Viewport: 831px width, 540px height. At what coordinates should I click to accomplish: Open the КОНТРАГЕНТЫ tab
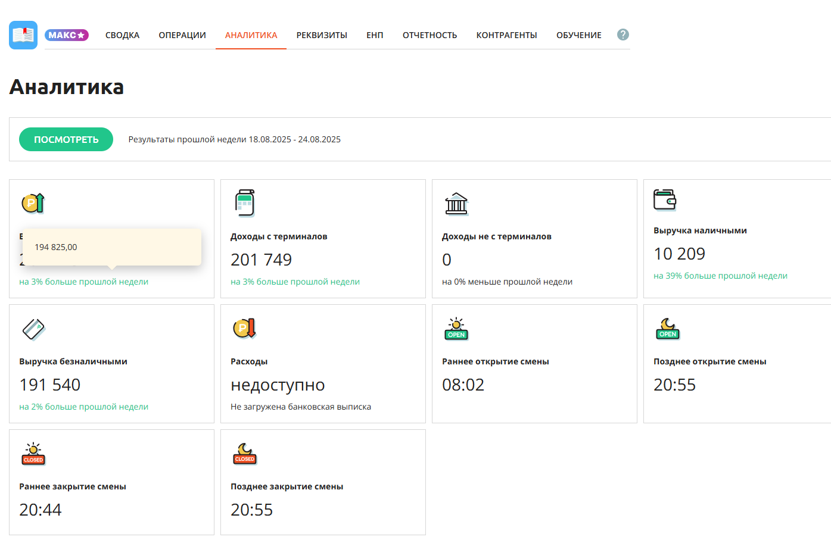click(x=506, y=35)
